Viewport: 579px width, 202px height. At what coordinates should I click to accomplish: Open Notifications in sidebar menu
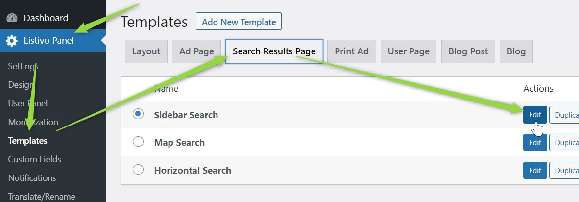[32, 177]
